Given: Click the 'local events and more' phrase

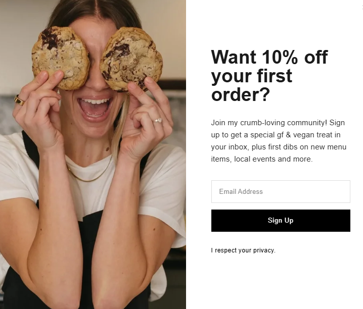Looking at the screenshot, I should [x=272, y=159].
